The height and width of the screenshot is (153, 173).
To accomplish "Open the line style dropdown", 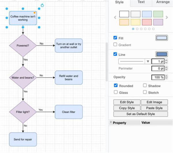I will point(148,61).
